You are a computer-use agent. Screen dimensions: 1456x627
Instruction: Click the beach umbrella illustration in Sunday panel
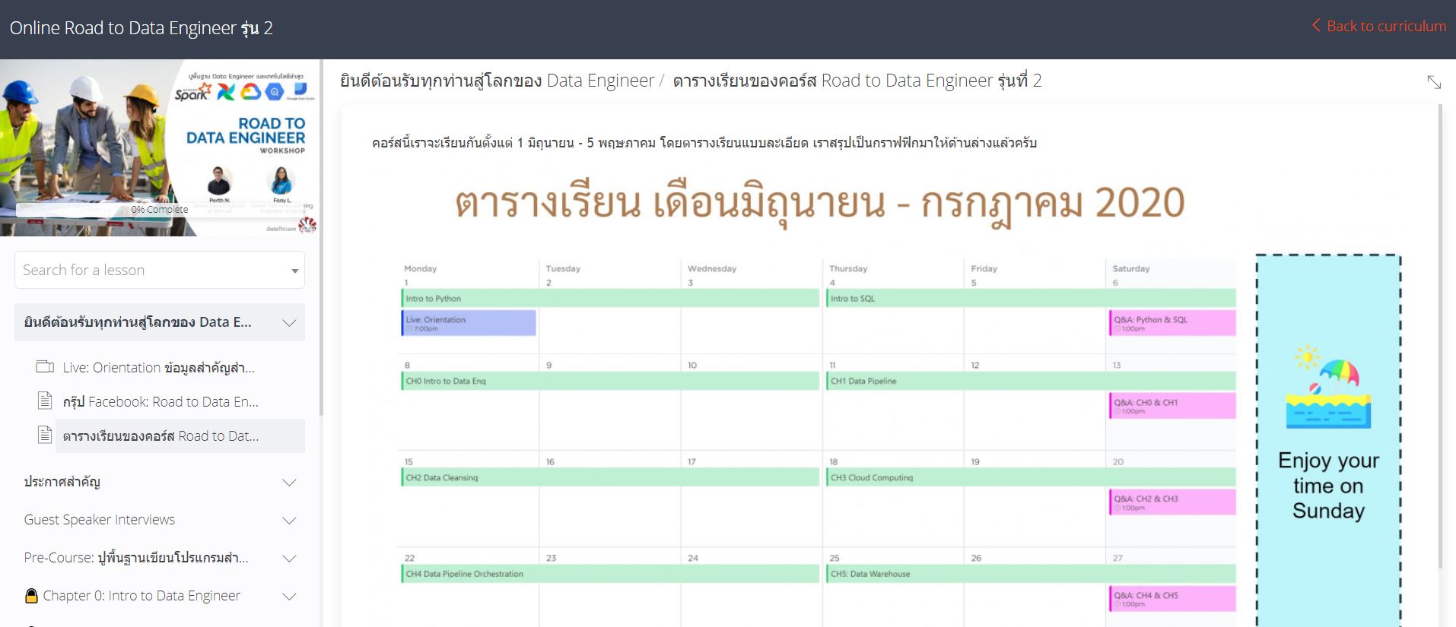[x=1328, y=387]
